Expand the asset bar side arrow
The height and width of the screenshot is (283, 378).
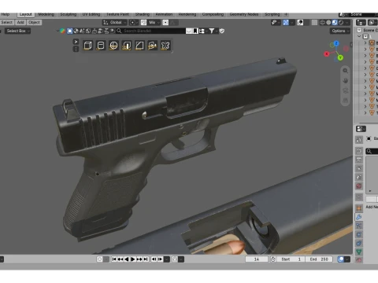(x=76, y=42)
